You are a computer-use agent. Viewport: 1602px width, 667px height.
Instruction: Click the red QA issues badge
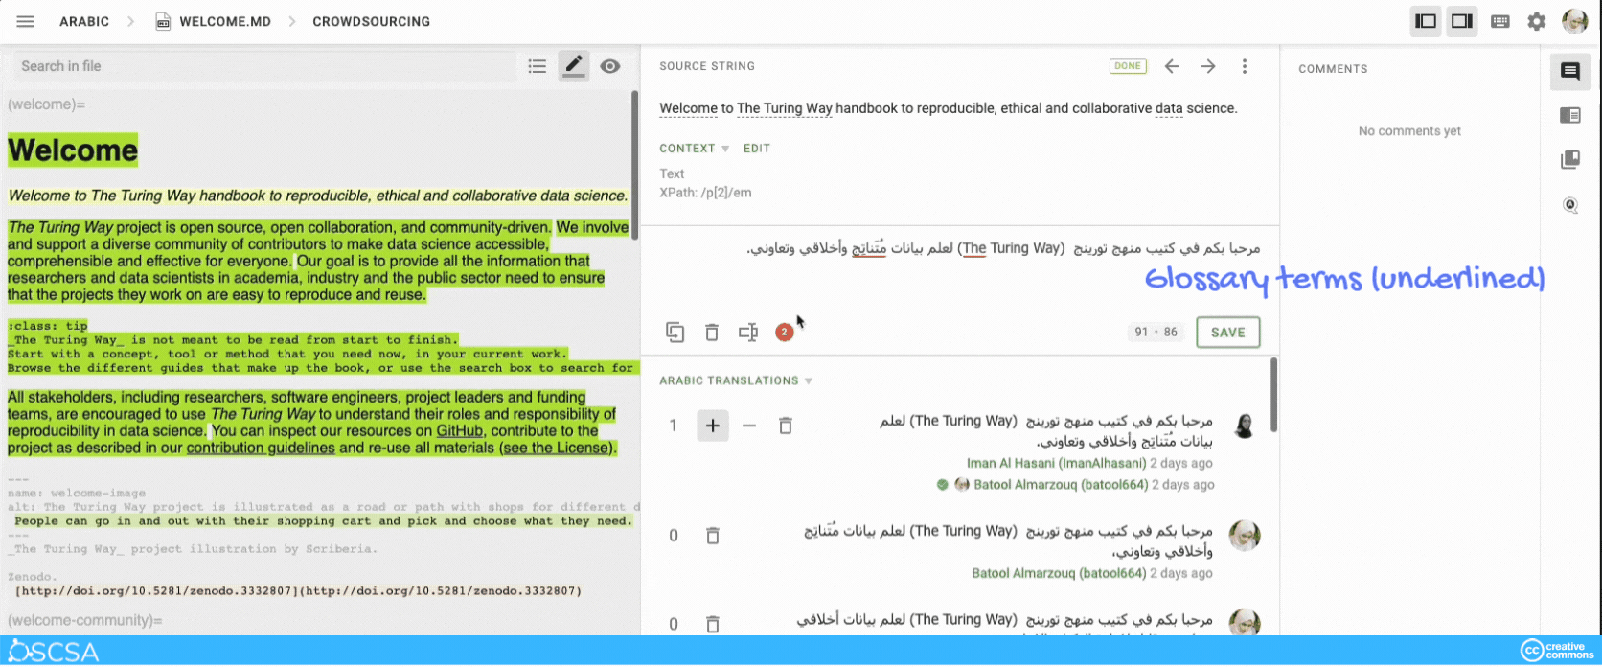[784, 333]
